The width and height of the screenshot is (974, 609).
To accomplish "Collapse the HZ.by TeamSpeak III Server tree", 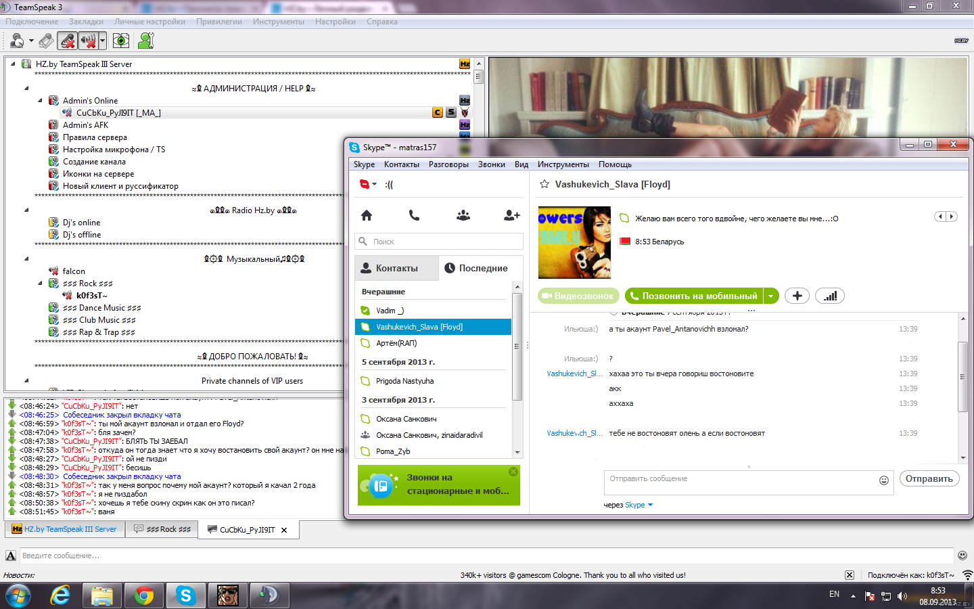I will (13, 64).
